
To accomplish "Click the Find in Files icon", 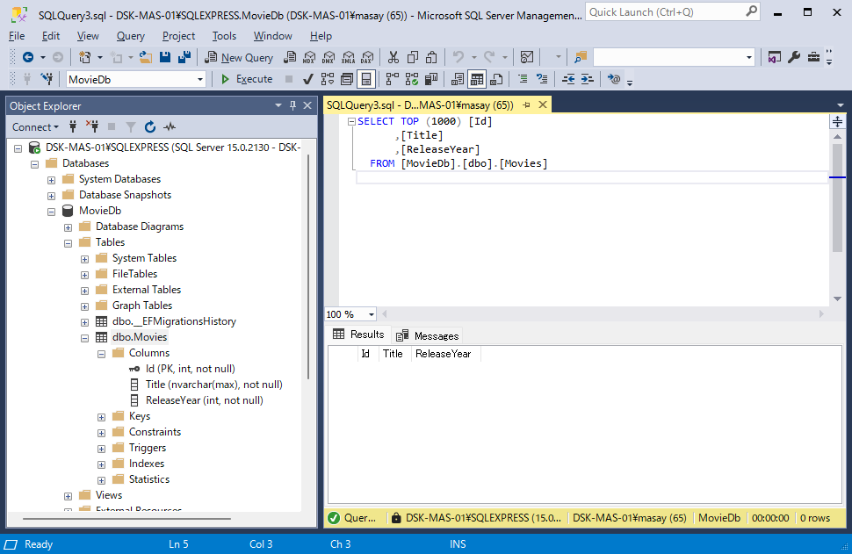I will (581, 57).
